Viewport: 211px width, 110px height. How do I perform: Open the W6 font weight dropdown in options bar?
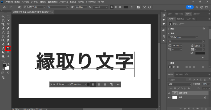tap(67, 7)
